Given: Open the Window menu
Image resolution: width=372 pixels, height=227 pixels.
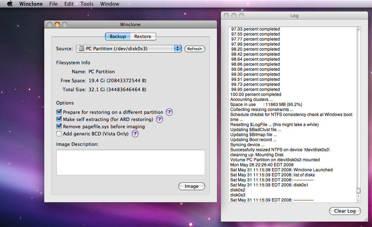Looking at the screenshot, I should 110,4.
